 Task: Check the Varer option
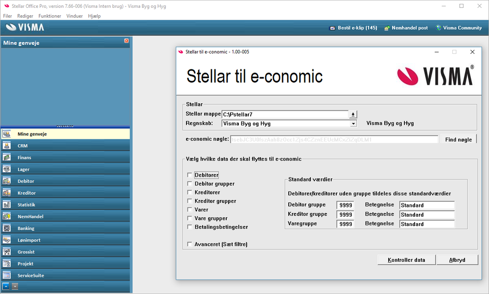tap(189, 209)
